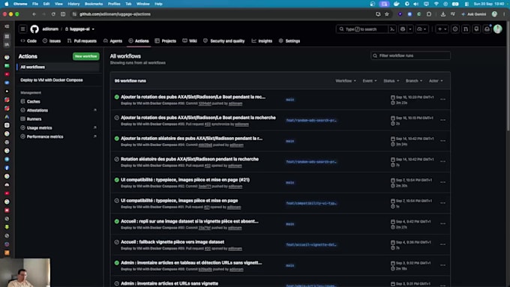Open the command palette icon beside search

point(392,29)
